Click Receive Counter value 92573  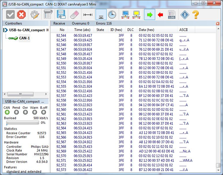pyautogui.click(x=42, y=133)
